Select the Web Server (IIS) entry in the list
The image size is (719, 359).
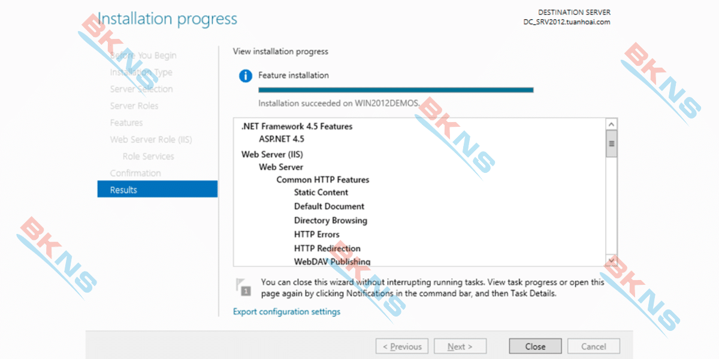coord(272,154)
